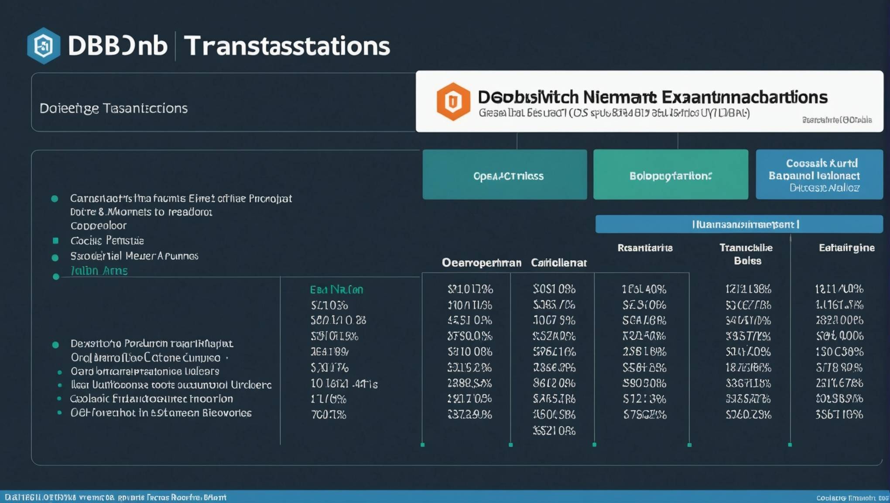Click the Eehaiirgine column header
Image resolution: width=890 pixels, height=503 pixels.
pyautogui.click(x=846, y=248)
